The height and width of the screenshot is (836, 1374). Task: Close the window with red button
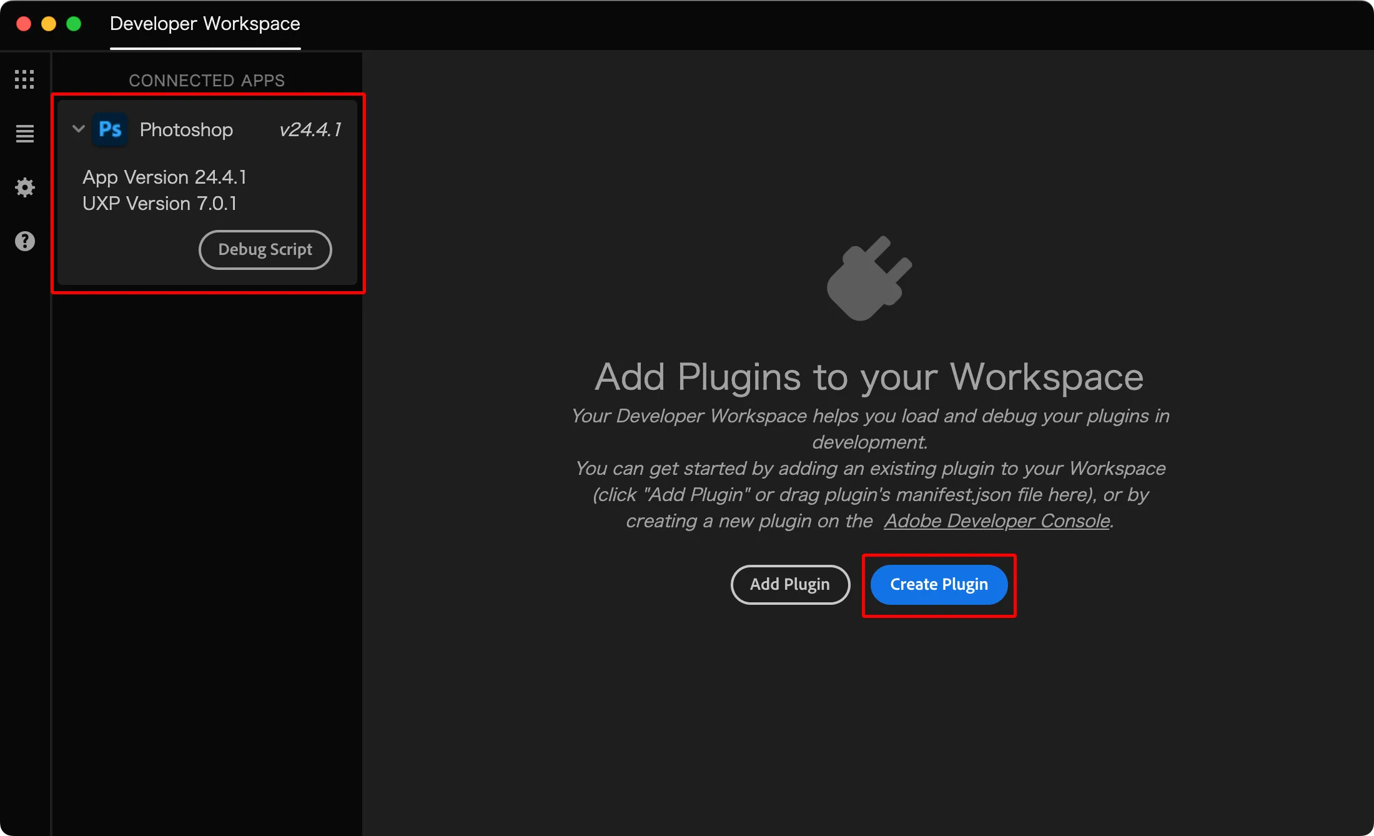click(24, 24)
